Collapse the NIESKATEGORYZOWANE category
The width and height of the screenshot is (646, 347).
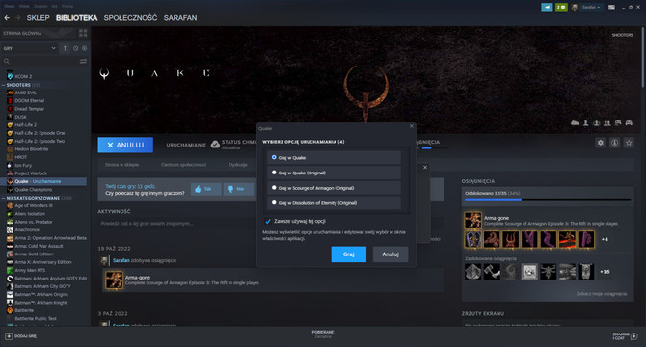(x=4, y=198)
